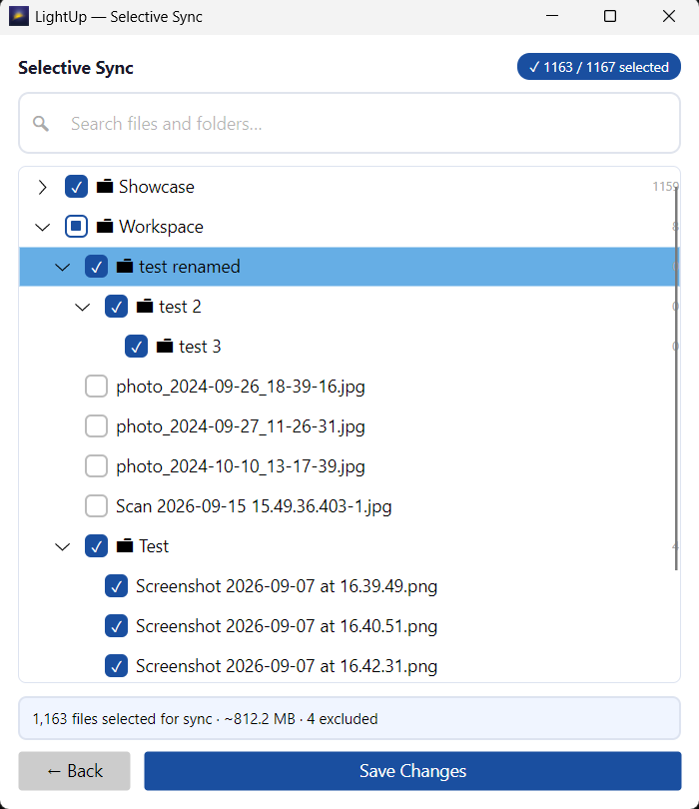
Task: Maximize the LightUp window
Action: pos(610,16)
